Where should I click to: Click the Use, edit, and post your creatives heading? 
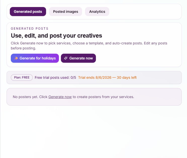click(56, 36)
